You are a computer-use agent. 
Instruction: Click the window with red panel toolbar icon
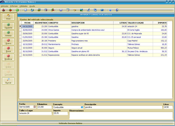(x=46, y=10)
